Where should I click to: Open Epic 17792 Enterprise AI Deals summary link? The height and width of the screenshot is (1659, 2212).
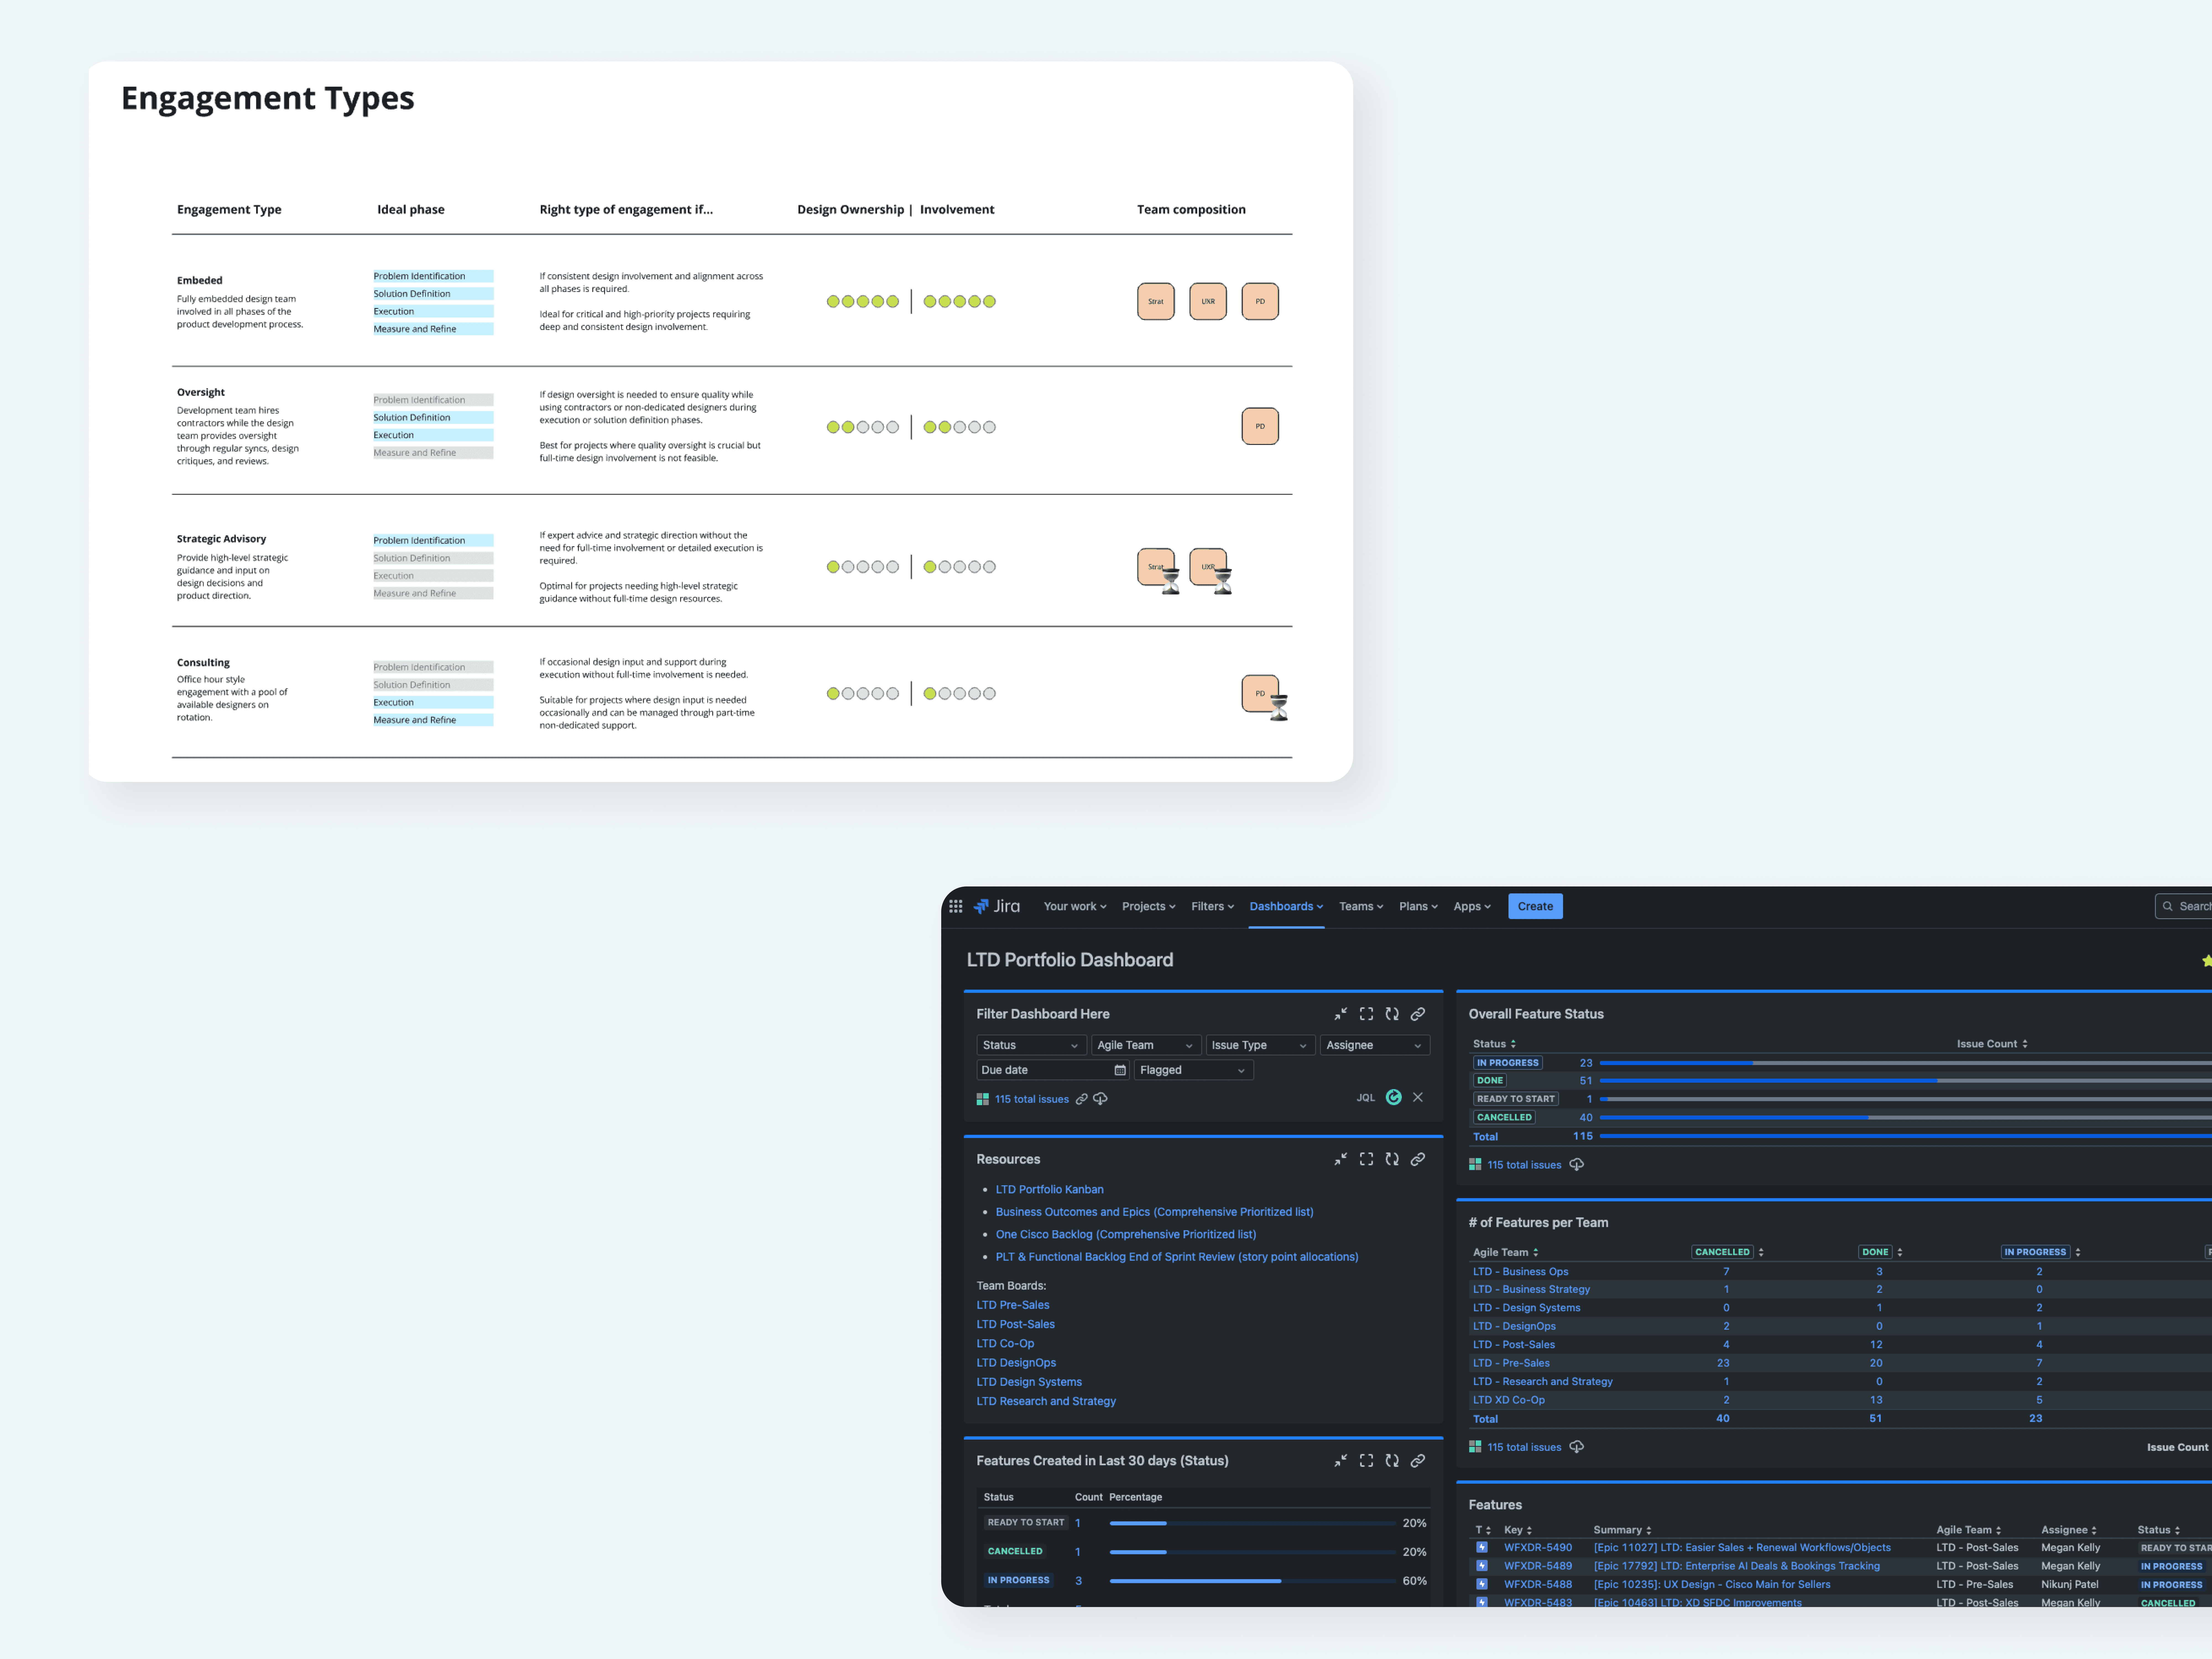click(1737, 1566)
